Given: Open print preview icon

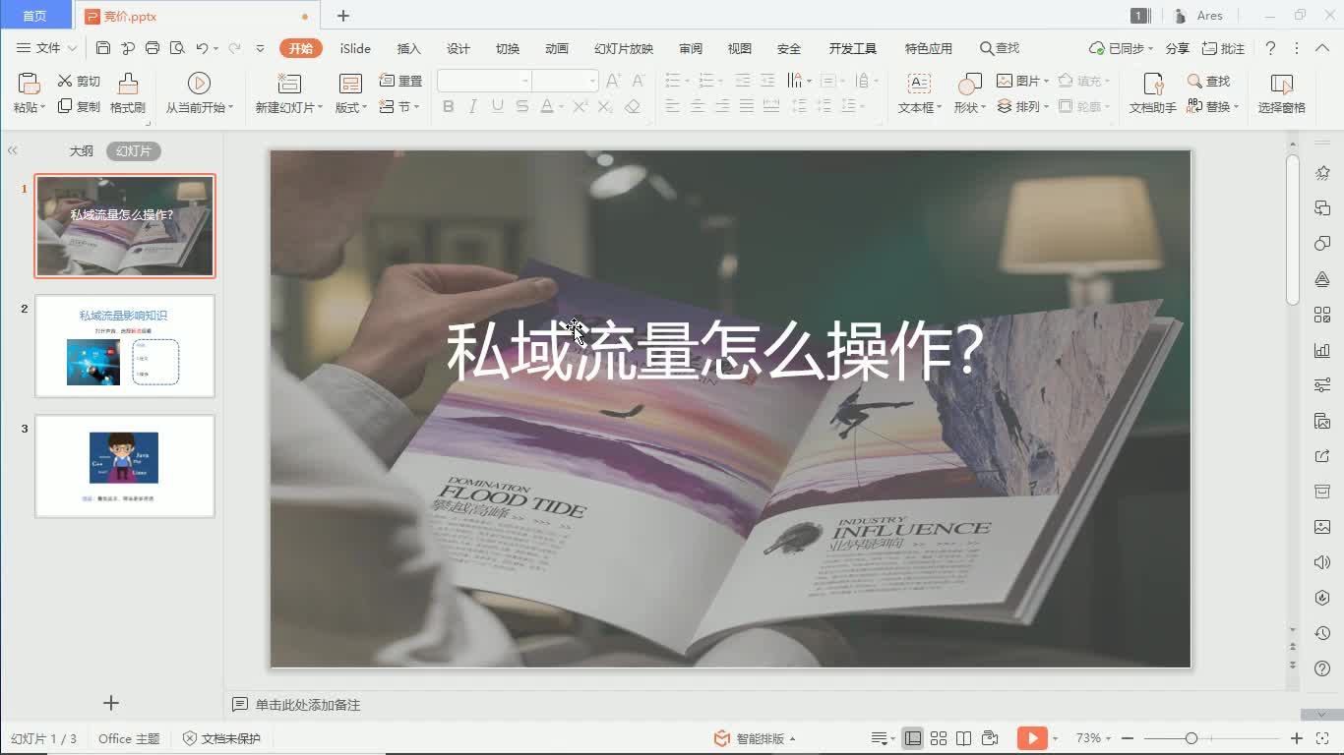Looking at the screenshot, I should pyautogui.click(x=177, y=48).
